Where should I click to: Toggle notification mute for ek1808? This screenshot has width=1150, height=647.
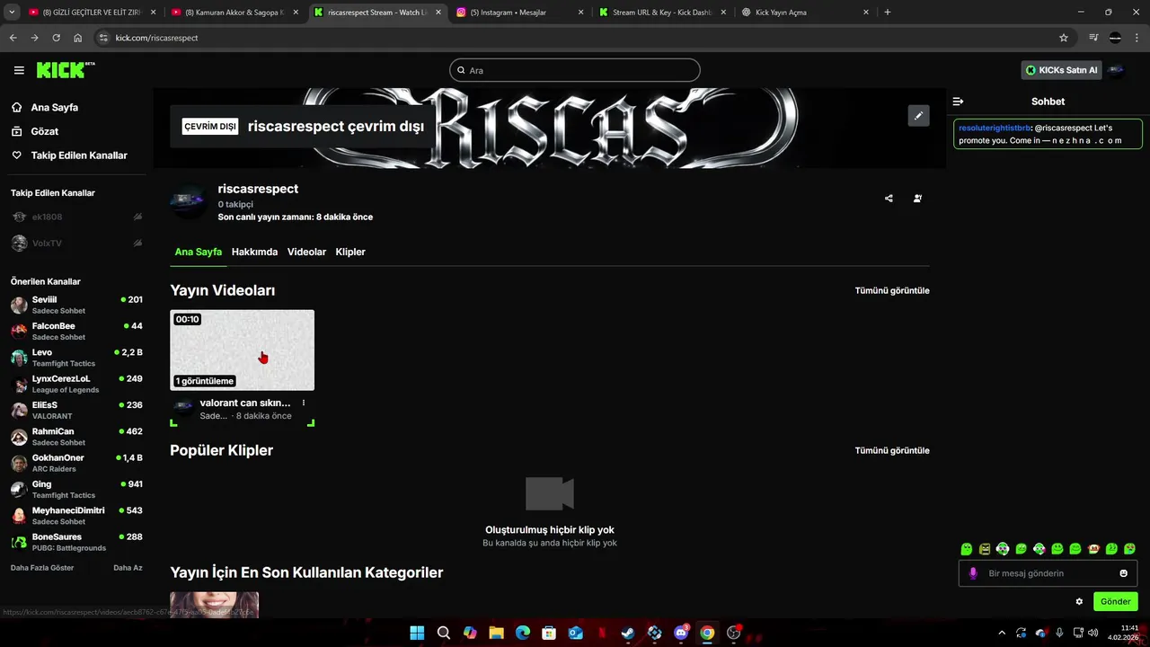137,217
